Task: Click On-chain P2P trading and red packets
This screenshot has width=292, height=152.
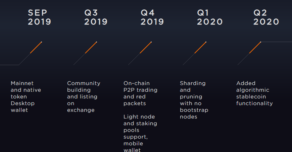Action: (x=140, y=93)
